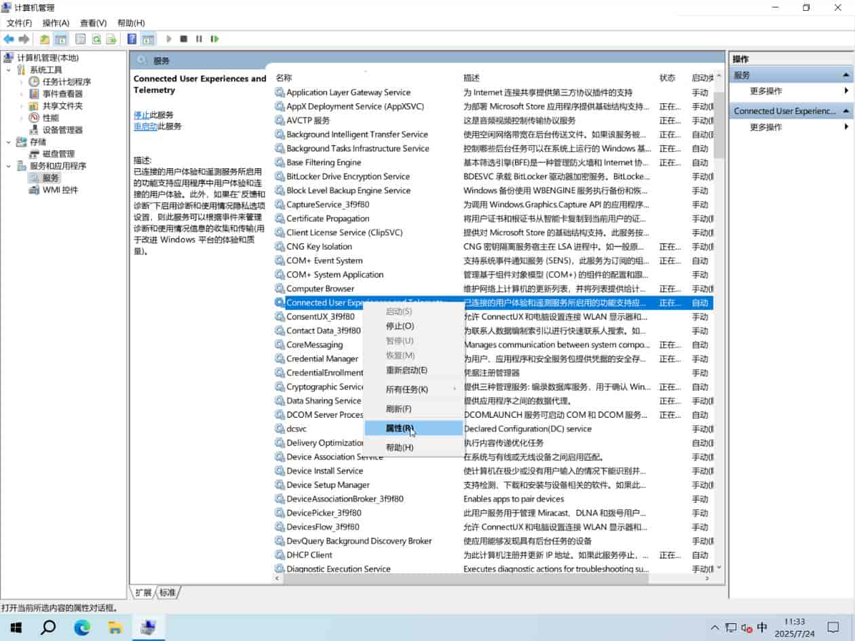The image size is (855, 641).
Task: Click gear icon of Computer Browser
Action: pos(280,288)
